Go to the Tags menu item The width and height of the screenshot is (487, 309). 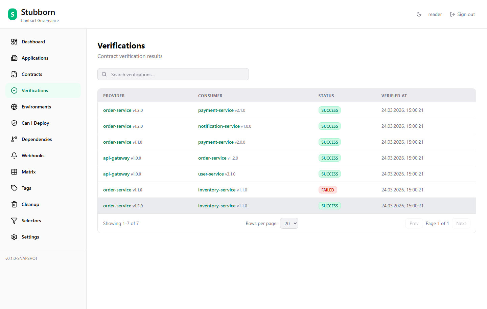[26, 188]
